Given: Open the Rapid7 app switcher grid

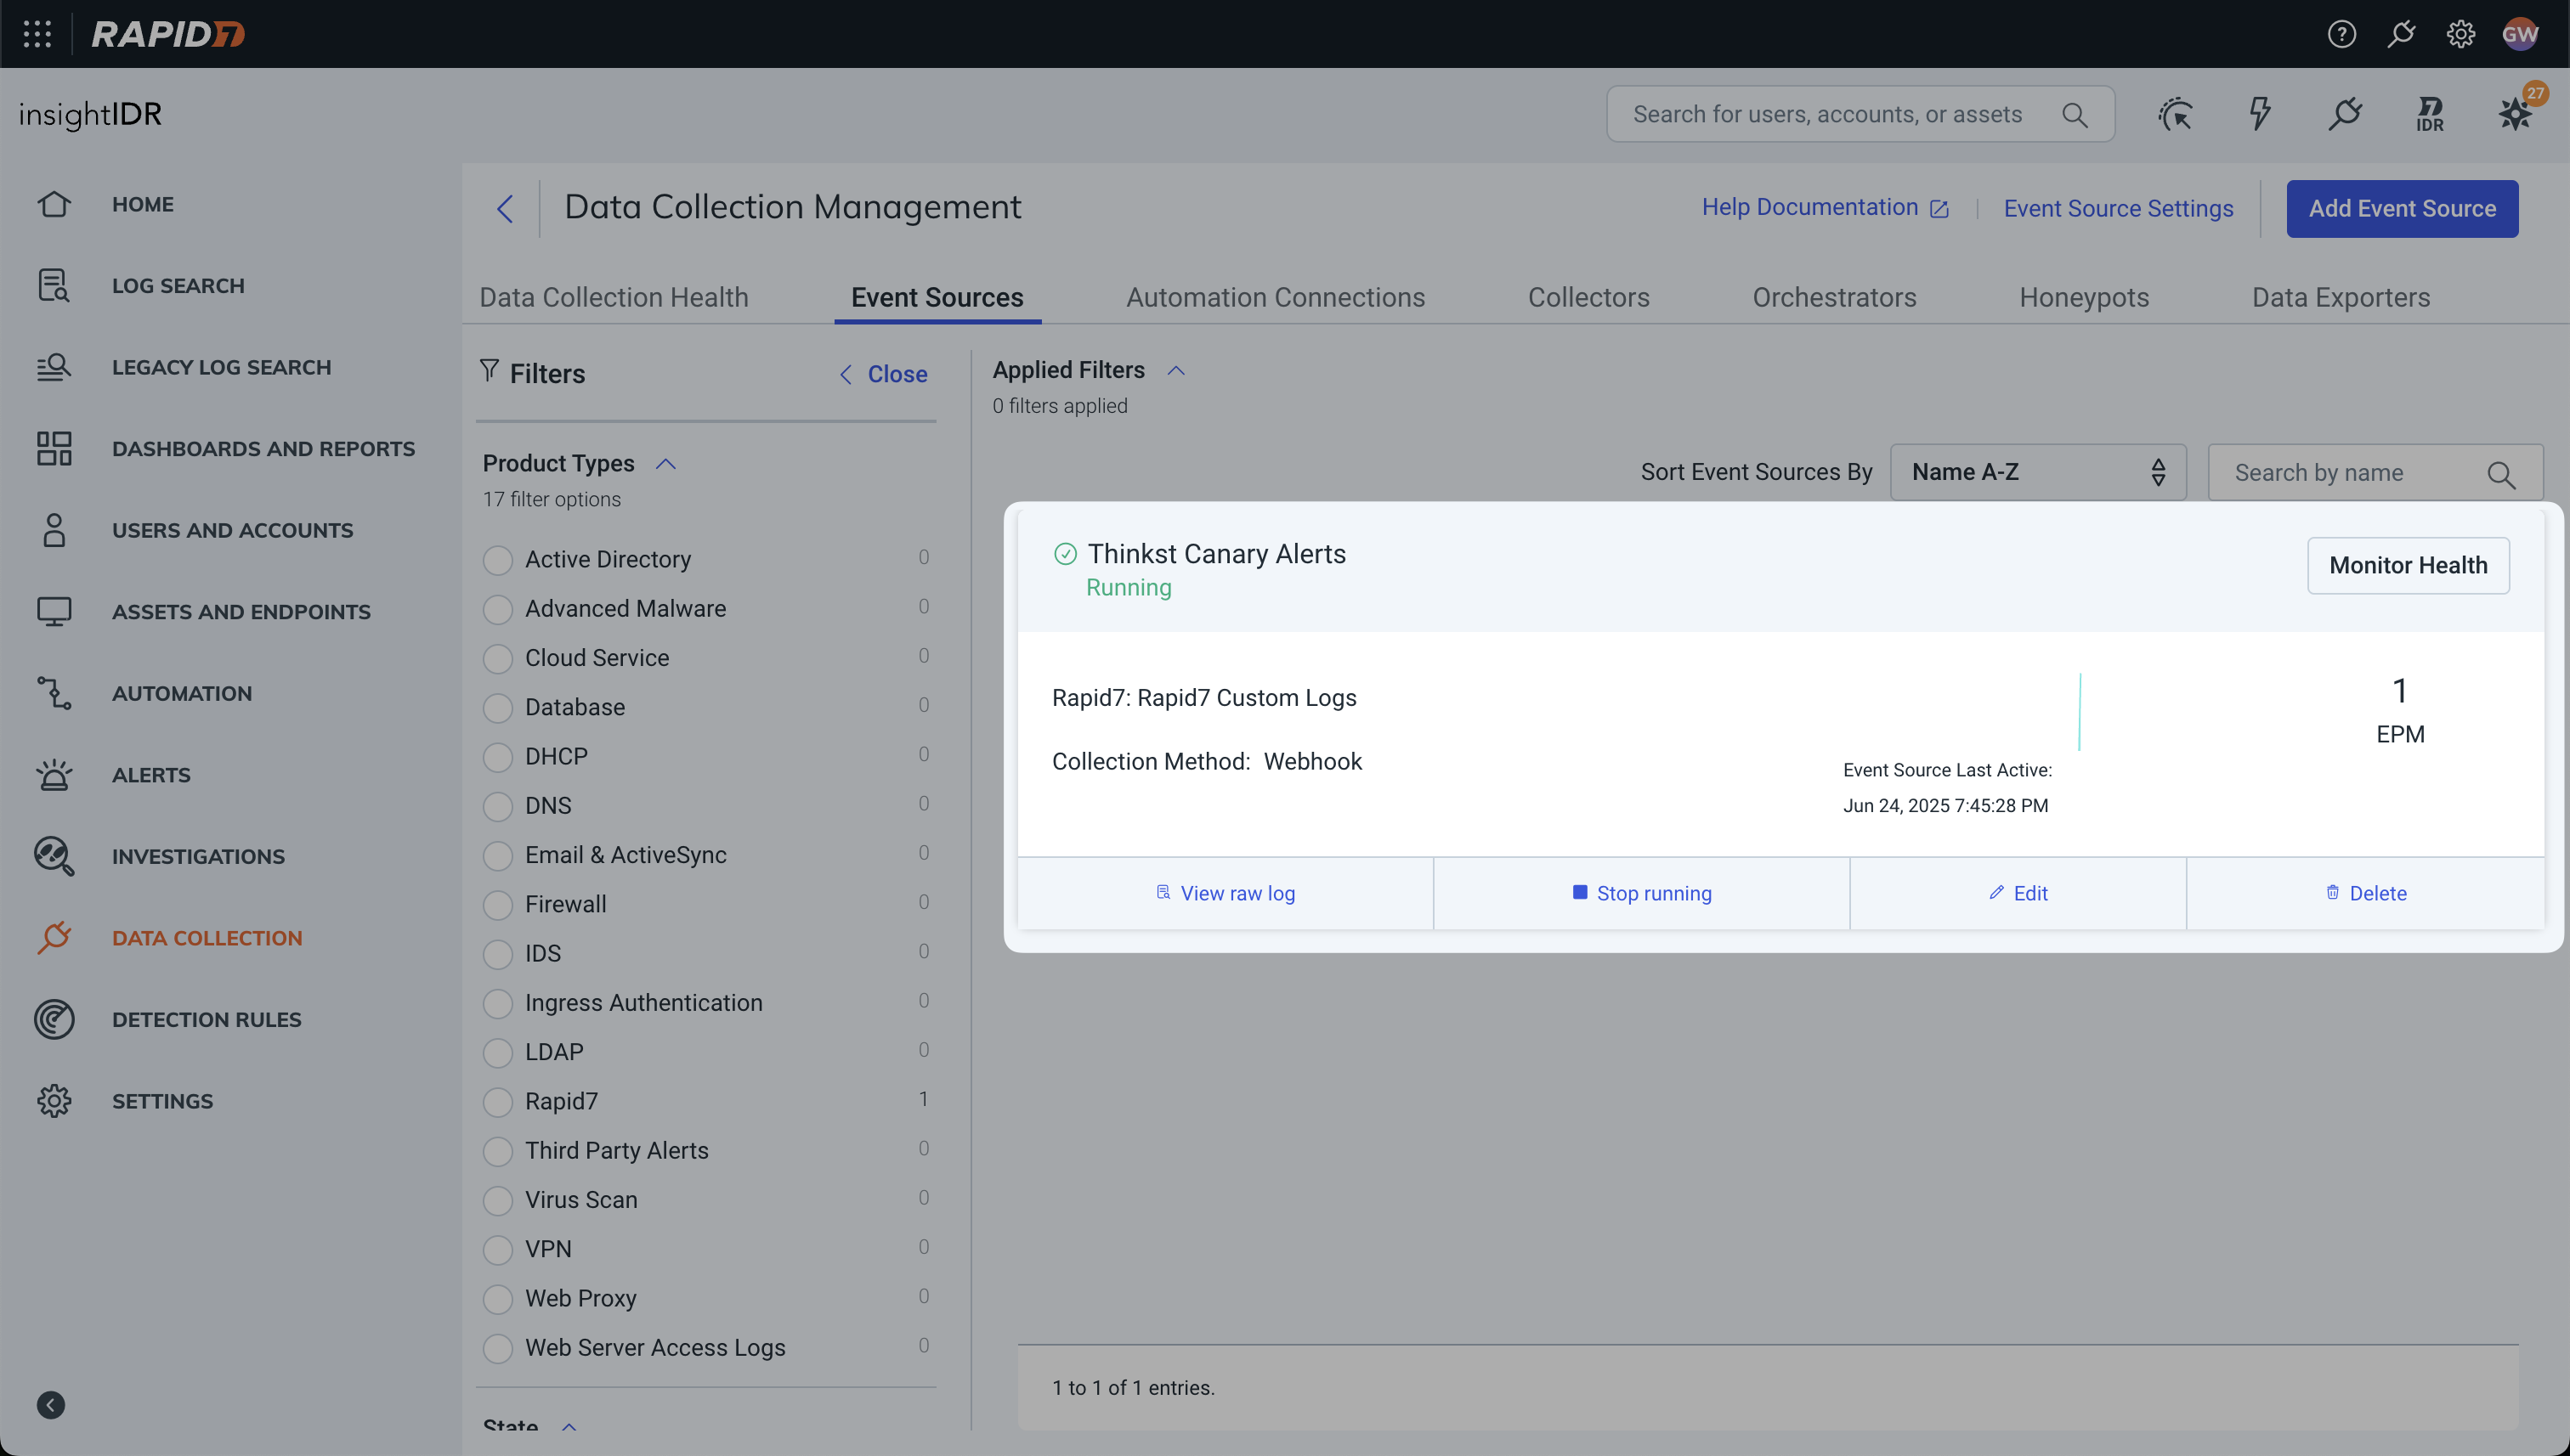Looking at the screenshot, I should tap(37, 34).
